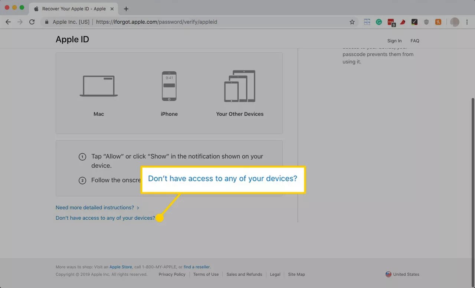This screenshot has height=288, width=475.
Task: Expand Need more detailed instructions
Action: [x=95, y=207]
